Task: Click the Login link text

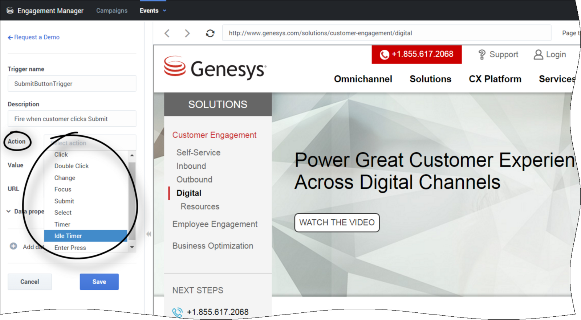Action: [x=556, y=54]
